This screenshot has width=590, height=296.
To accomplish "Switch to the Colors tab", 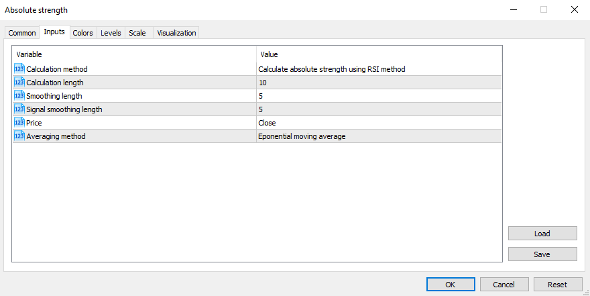I will point(82,33).
